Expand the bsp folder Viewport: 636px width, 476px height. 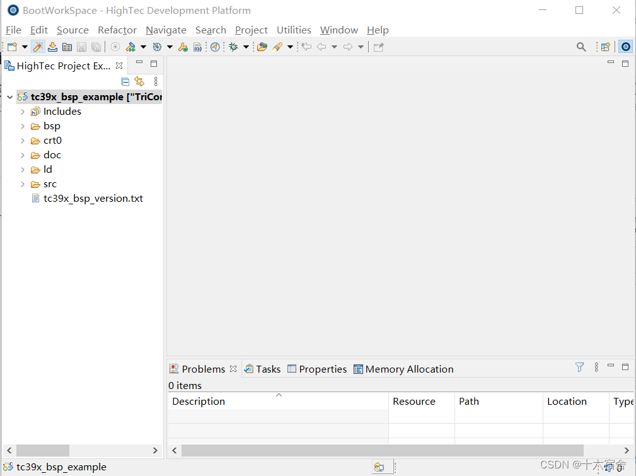(x=23, y=126)
